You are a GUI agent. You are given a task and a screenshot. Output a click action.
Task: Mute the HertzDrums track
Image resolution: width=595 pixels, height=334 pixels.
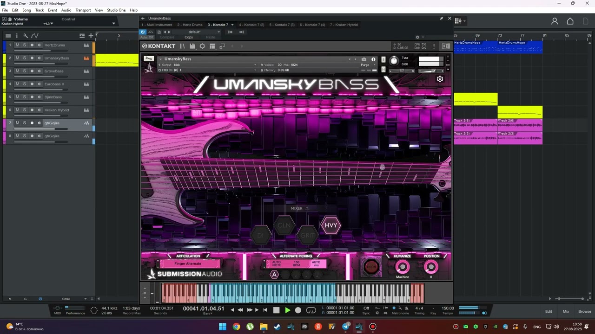(x=17, y=45)
